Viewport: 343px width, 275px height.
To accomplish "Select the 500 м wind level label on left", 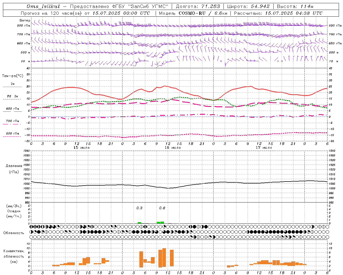I will pyautogui.click(x=25, y=52).
